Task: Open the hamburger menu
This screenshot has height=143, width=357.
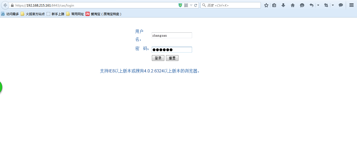Action: 352,5
